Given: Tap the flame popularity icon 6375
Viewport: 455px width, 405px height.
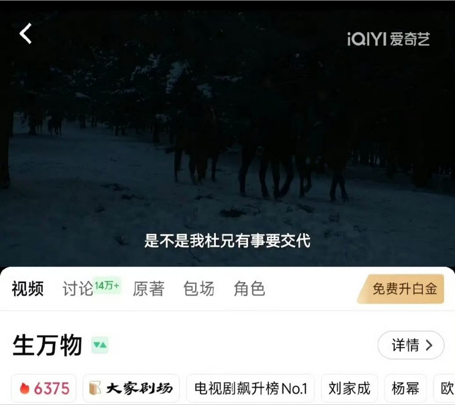Looking at the screenshot, I should click(x=25, y=388).
